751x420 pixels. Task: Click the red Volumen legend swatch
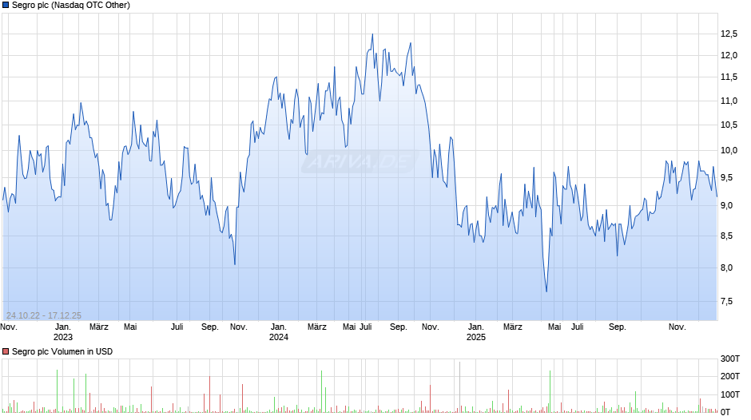coord(6,351)
